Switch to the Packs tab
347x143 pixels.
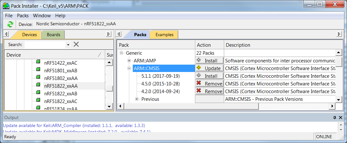click(140, 35)
